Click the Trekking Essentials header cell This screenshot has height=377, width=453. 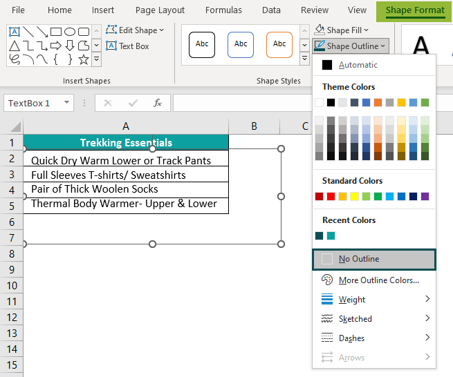click(126, 142)
